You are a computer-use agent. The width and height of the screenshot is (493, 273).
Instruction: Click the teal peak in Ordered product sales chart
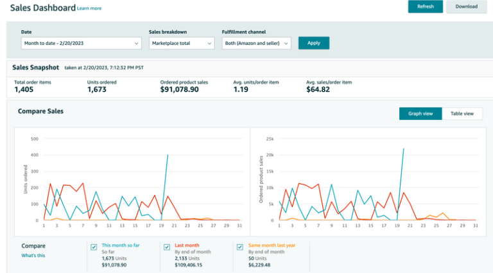pos(404,149)
